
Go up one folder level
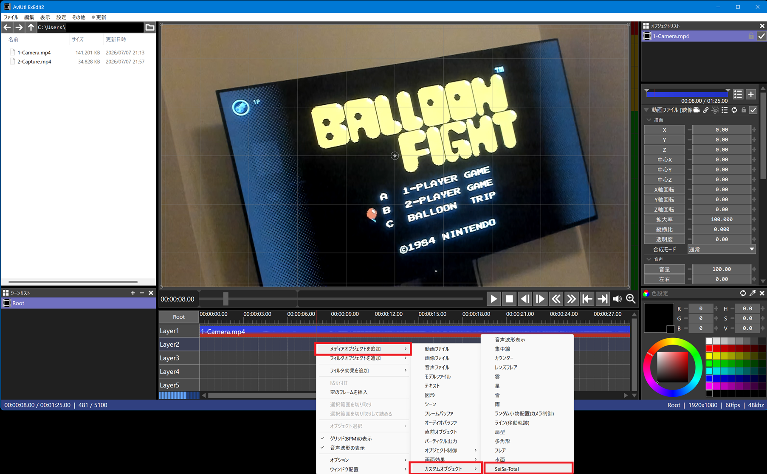pyautogui.click(x=31, y=28)
